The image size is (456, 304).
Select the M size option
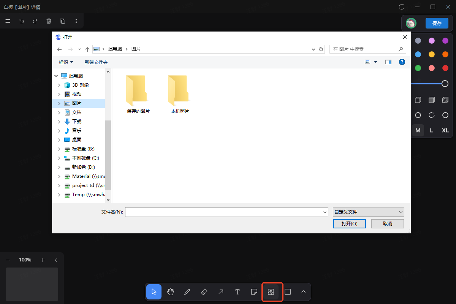click(418, 130)
